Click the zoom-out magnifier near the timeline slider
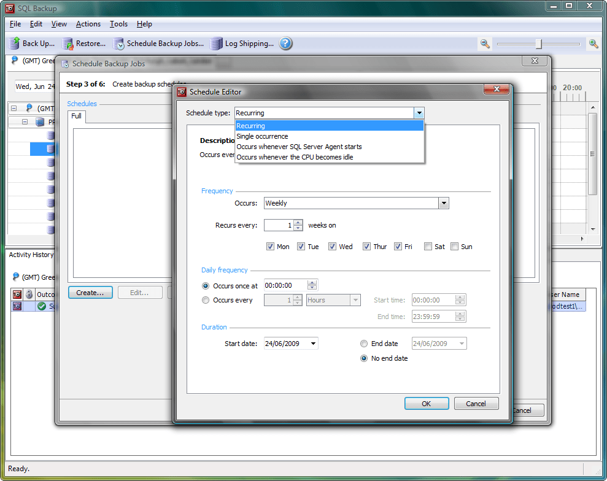The width and height of the screenshot is (607, 481). (485, 44)
